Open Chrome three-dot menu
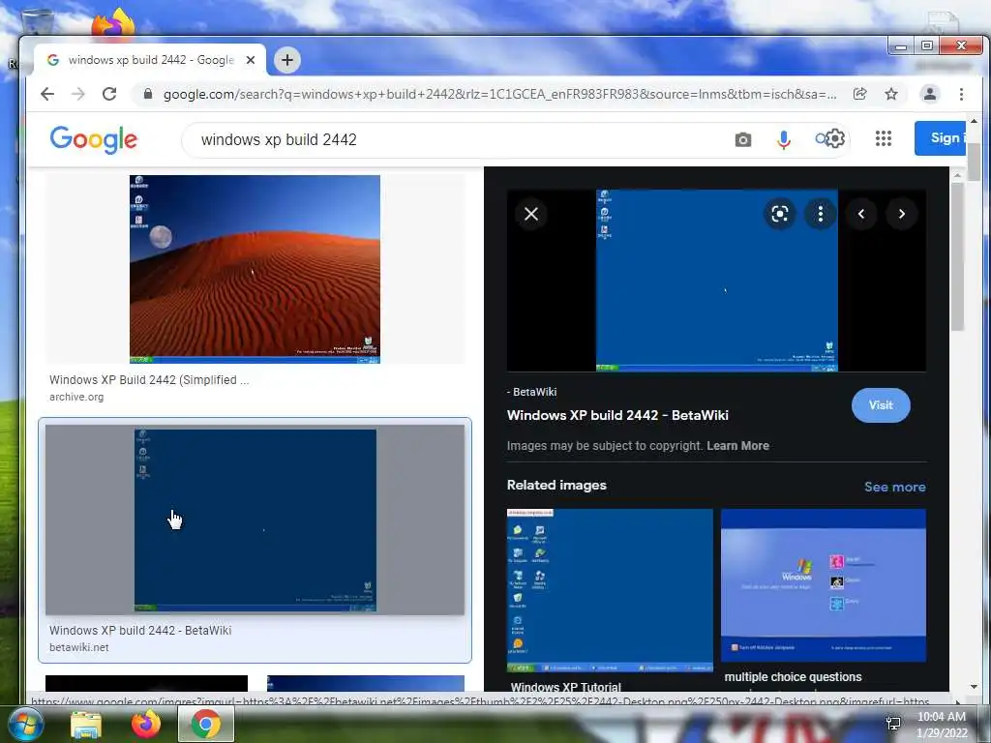The height and width of the screenshot is (743, 991). click(x=961, y=94)
